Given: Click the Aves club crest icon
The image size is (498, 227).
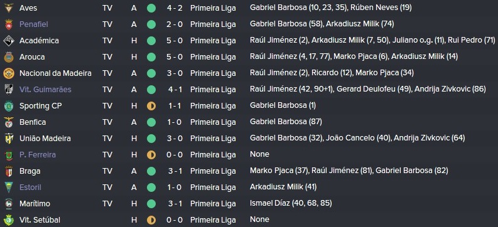Looking at the screenshot, I should (x=9, y=8).
